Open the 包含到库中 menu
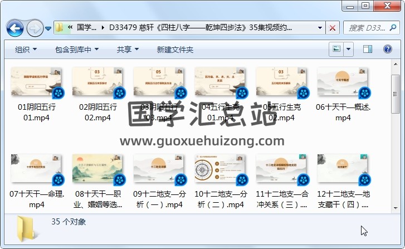 77,50
